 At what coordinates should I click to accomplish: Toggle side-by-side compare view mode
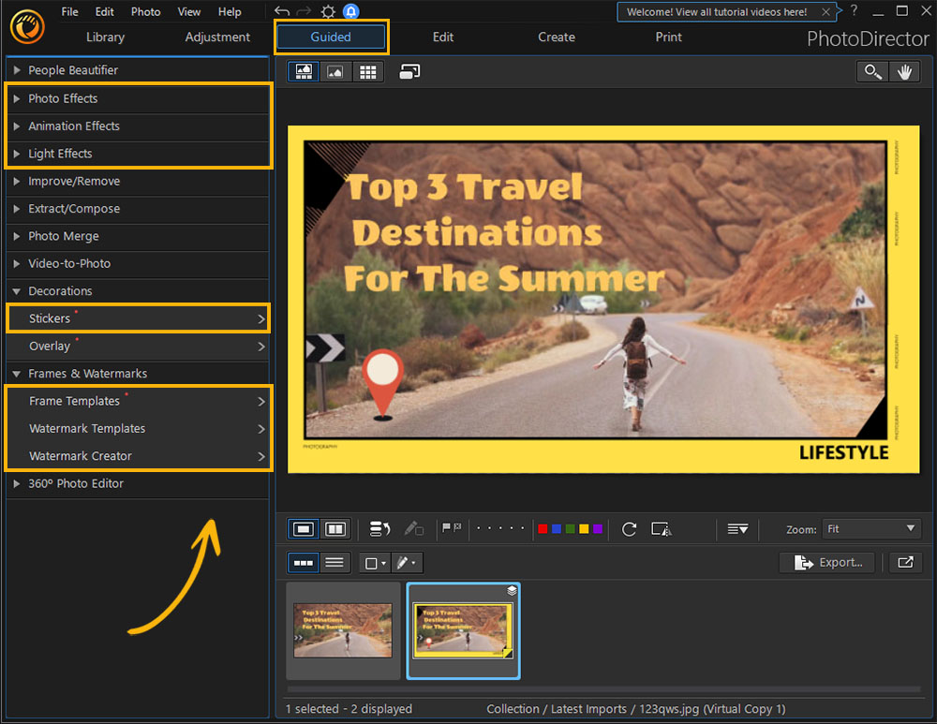coord(335,529)
